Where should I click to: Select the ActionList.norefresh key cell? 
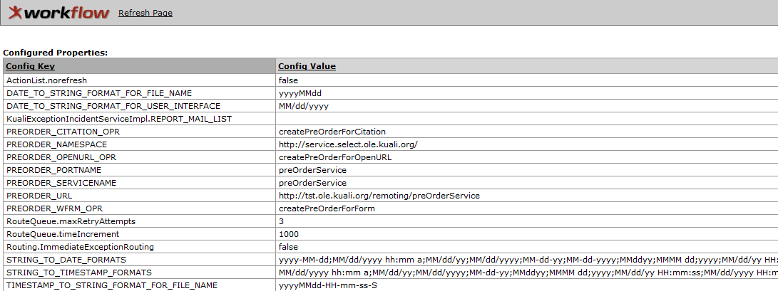140,80
